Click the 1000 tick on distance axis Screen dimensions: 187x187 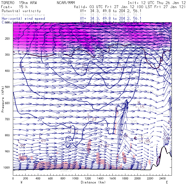pyautogui.click(x=75, y=178)
